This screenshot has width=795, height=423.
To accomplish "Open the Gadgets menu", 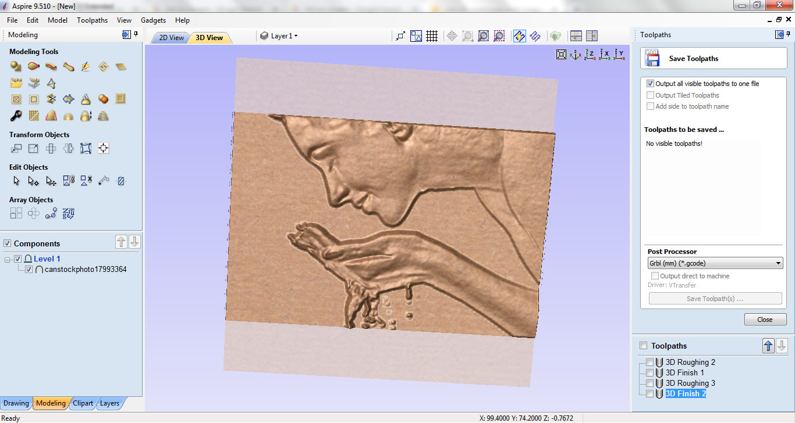I will click(154, 20).
